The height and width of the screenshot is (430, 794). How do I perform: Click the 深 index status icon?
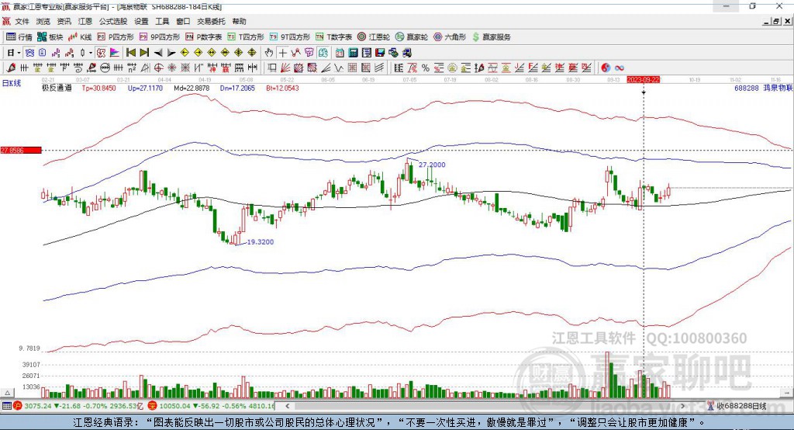[153, 406]
